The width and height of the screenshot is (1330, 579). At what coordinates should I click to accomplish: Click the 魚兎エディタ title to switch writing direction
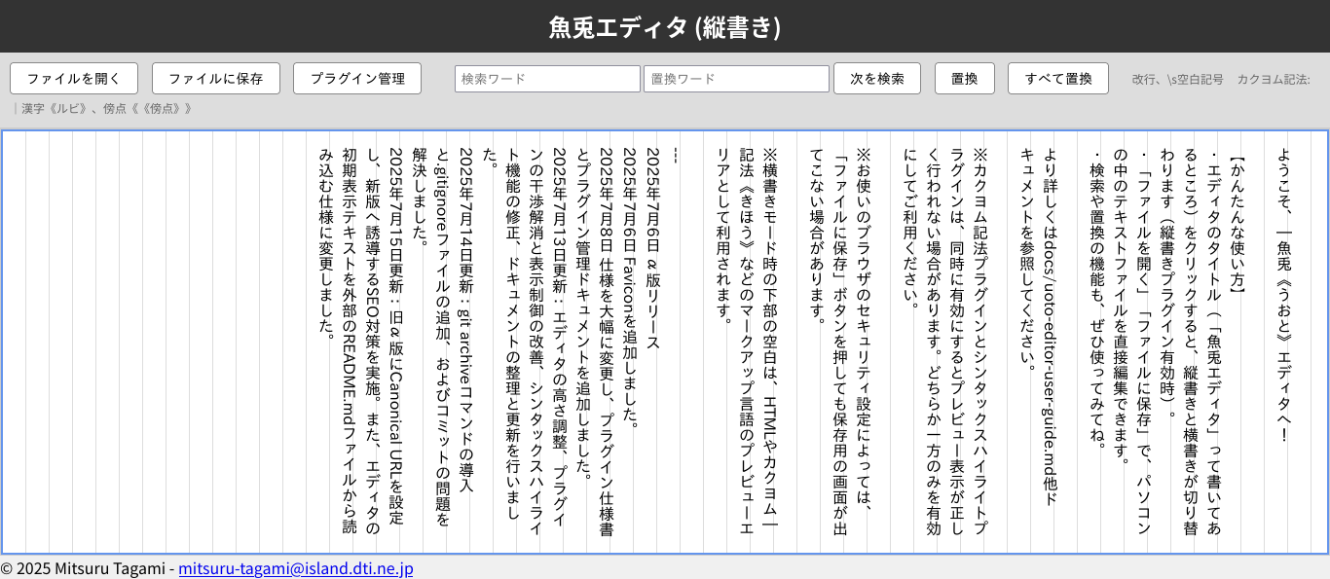(665, 26)
